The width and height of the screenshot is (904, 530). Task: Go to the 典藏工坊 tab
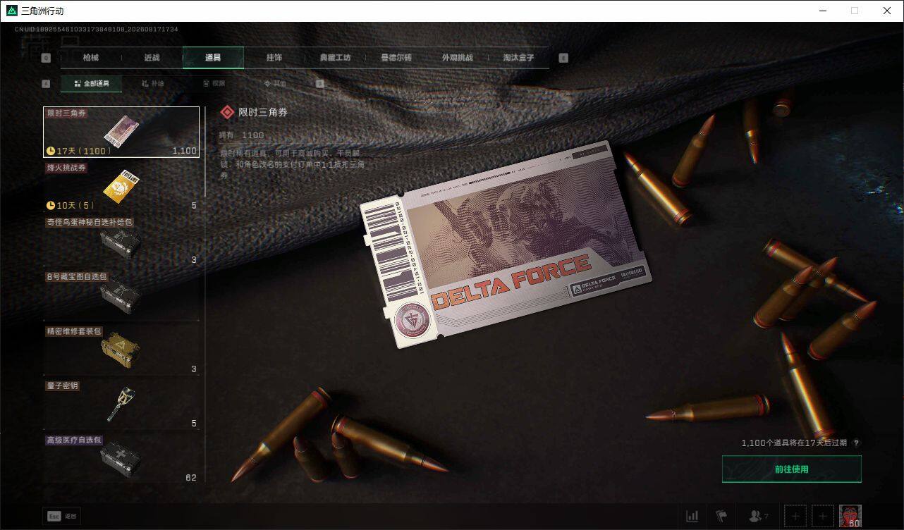[335, 58]
